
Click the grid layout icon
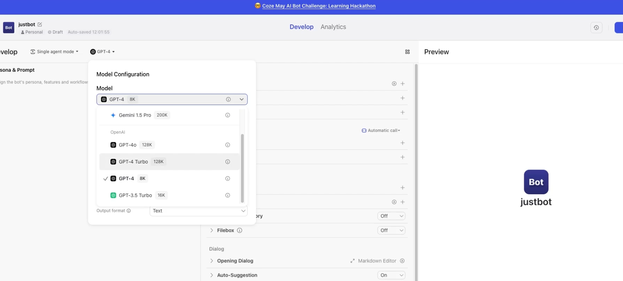click(407, 52)
